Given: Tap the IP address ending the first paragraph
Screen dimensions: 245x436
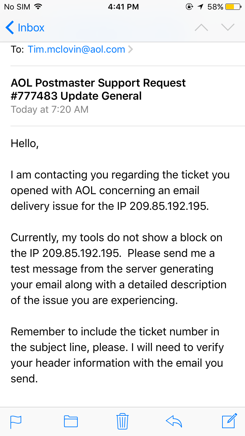Looking at the screenshot, I should [169, 206].
